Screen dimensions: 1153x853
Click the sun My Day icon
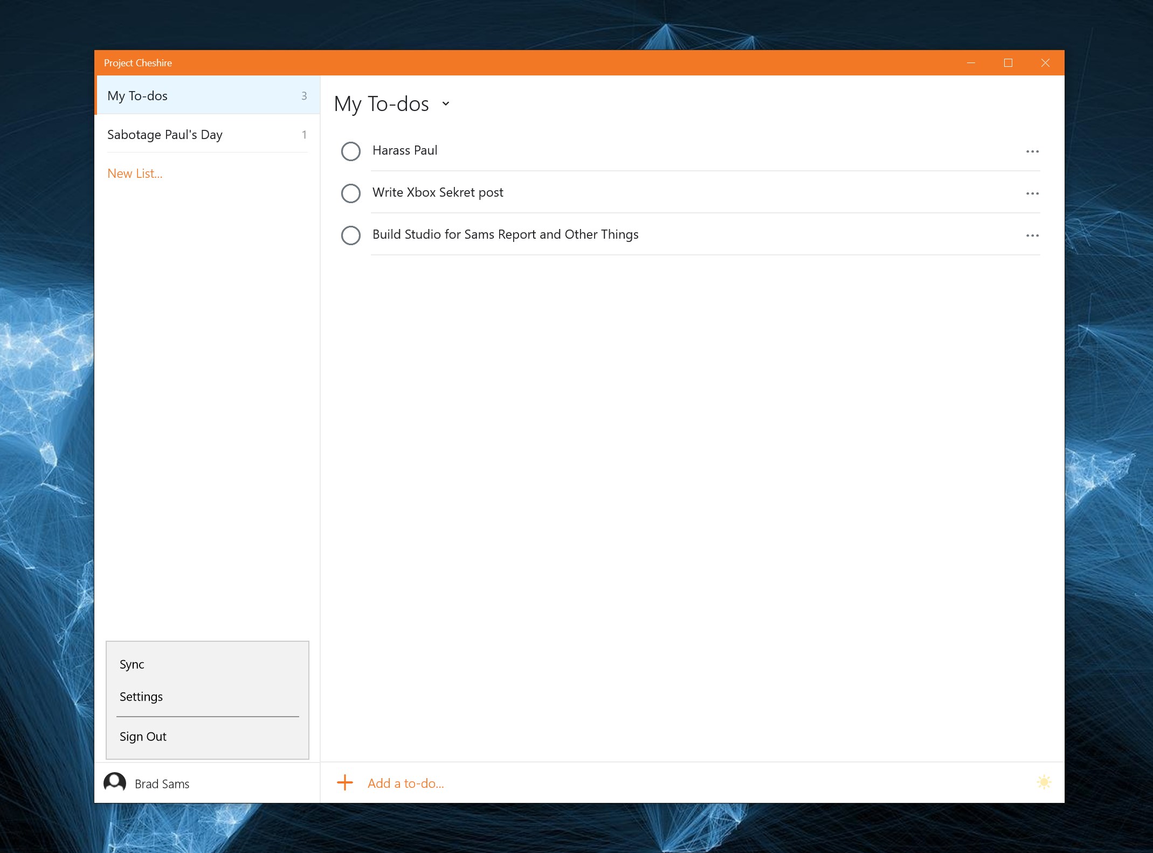point(1044,782)
